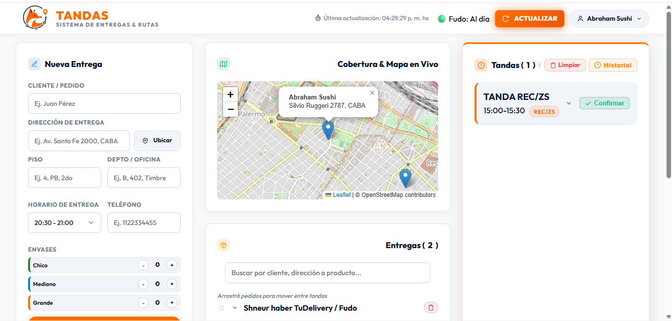This screenshot has width=672, height=321.
Task: Click the Fudo: Al día status text
Action: coord(469,19)
